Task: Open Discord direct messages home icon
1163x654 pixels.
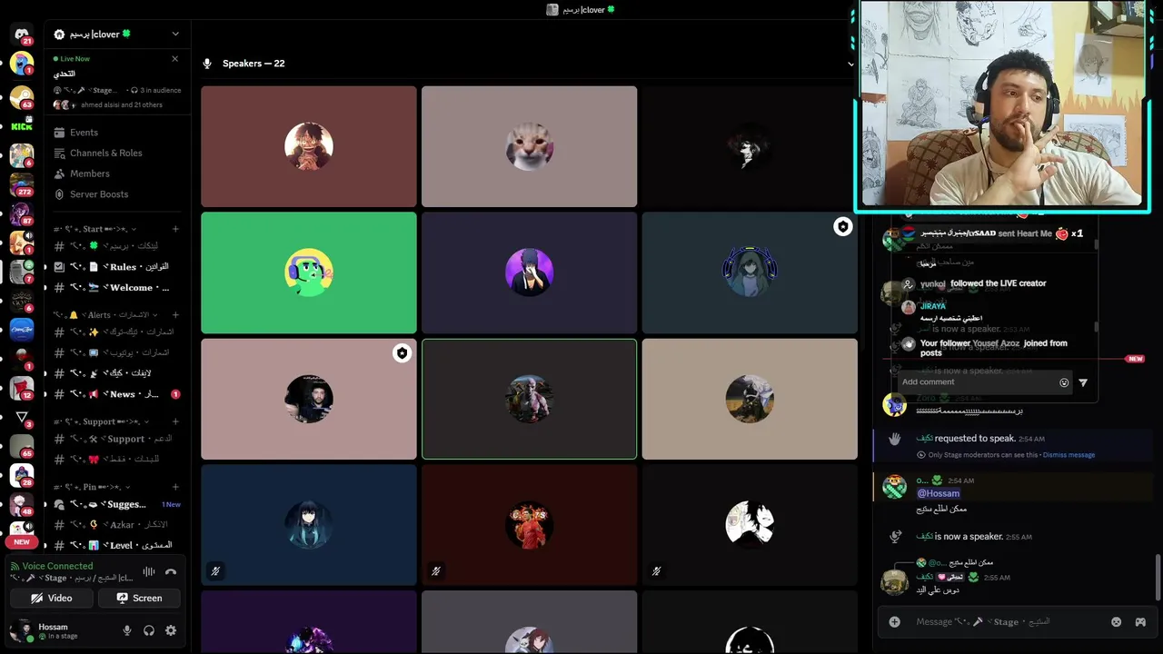Action: pos(22,35)
